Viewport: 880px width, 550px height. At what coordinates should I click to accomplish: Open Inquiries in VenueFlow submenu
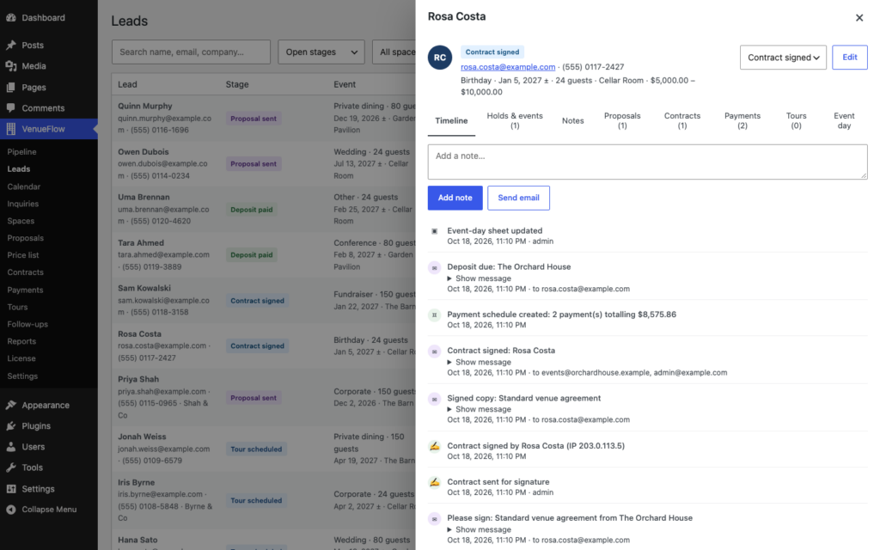tap(23, 204)
